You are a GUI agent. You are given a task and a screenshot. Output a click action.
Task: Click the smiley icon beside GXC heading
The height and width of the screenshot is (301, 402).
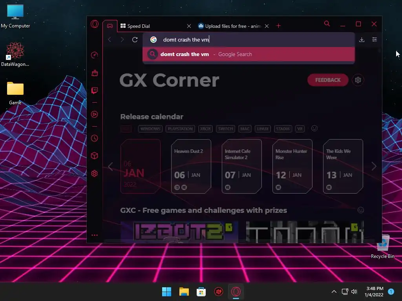(x=361, y=210)
